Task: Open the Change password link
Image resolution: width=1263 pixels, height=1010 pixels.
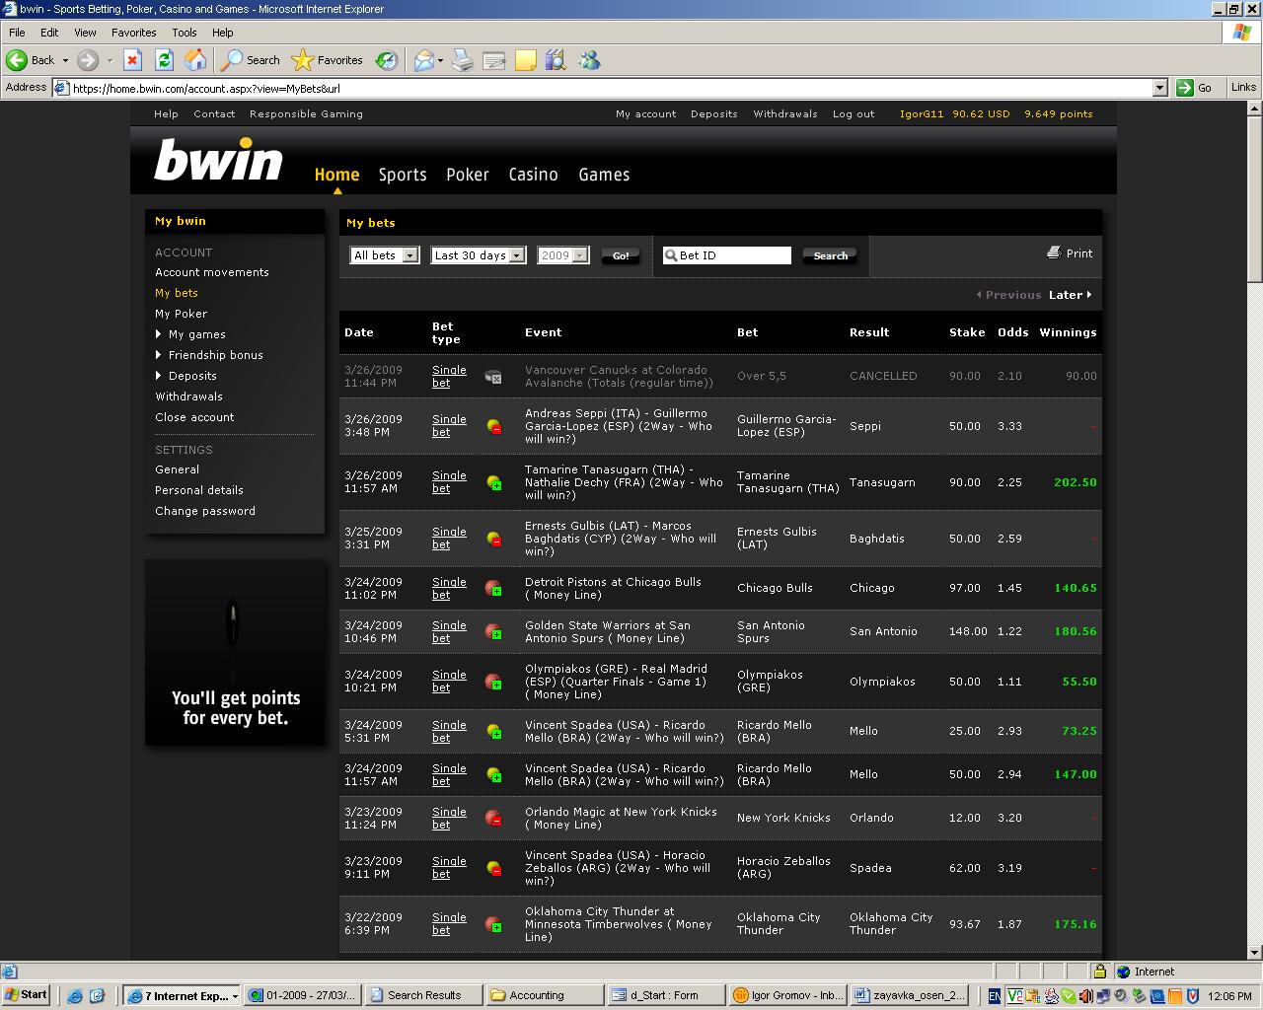Action: pyautogui.click(x=204, y=511)
